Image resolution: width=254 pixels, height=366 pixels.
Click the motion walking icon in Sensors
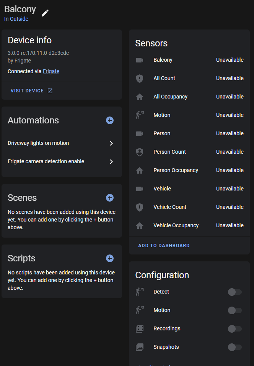pos(140,115)
